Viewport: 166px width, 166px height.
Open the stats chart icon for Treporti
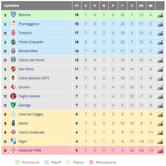click(x=160, y=33)
